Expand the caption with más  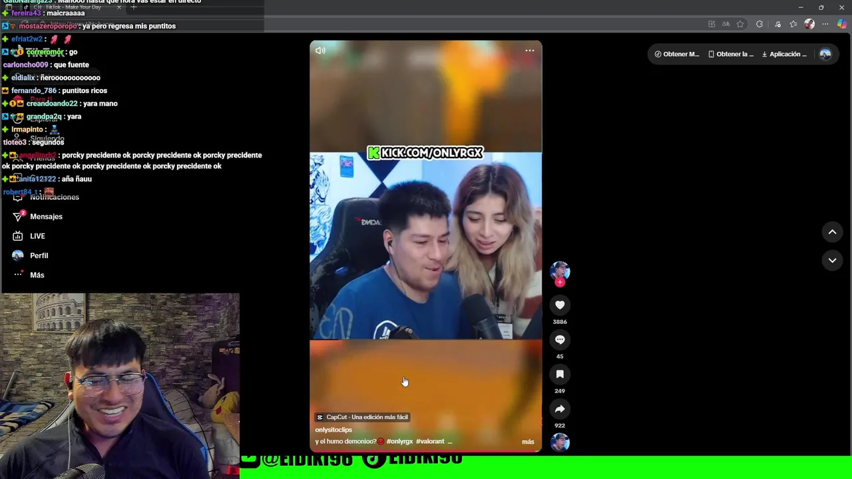pyautogui.click(x=528, y=442)
